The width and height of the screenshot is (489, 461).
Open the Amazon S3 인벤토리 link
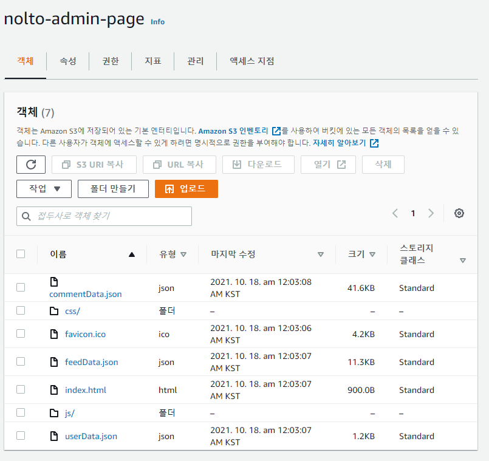click(x=234, y=131)
